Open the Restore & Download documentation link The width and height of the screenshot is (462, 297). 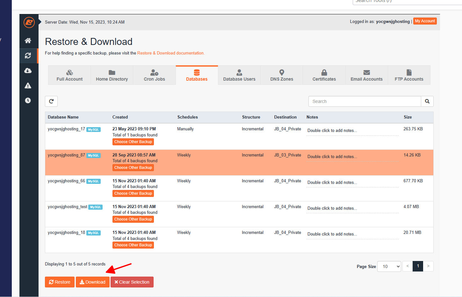pyautogui.click(x=170, y=53)
